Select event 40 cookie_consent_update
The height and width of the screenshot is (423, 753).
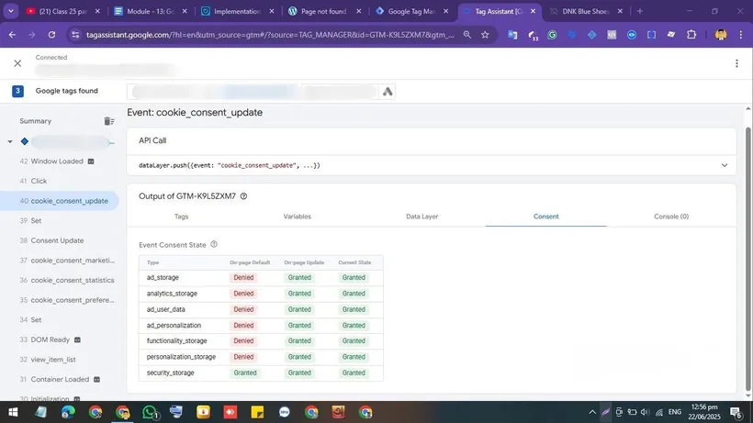pyautogui.click(x=59, y=201)
